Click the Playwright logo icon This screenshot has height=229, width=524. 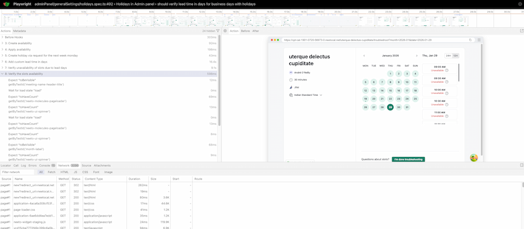(x=6, y=4)
